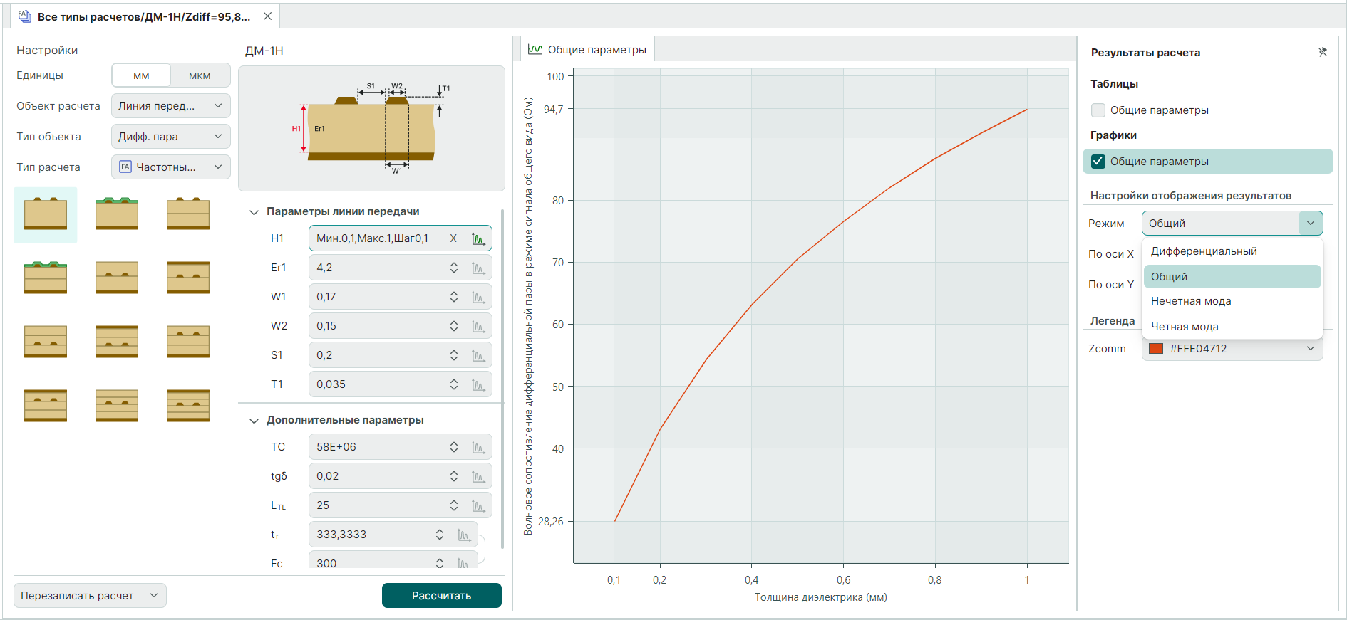
Task: Choose Нечетная мода in the dropdown list
Action: pyautogui.click(x=1191, y=301)
